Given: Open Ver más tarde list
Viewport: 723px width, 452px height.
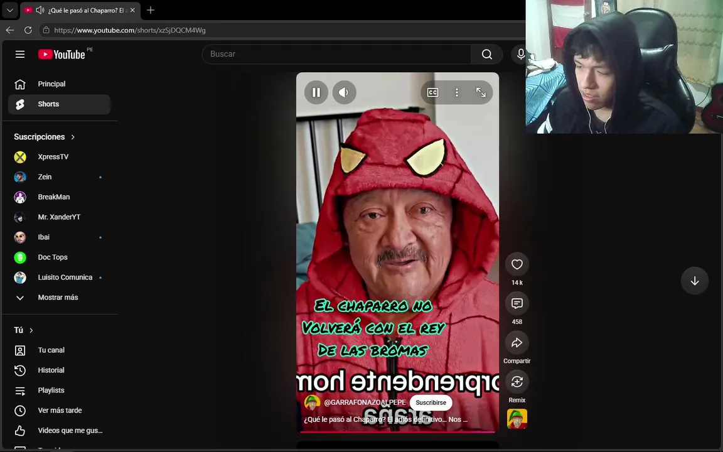Looking at the screenshot, I should pyautogui.click(x=59, y=410).
